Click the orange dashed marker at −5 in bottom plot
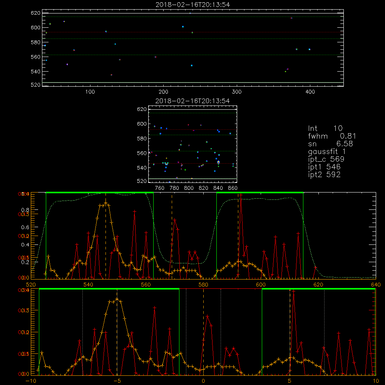 point(117,332)
